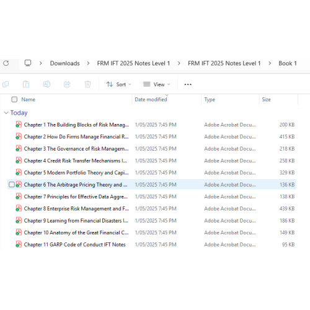Go to second FRM IFT 2025 Notes breadcrumb
310x310 pixels.
click(224, 63)
